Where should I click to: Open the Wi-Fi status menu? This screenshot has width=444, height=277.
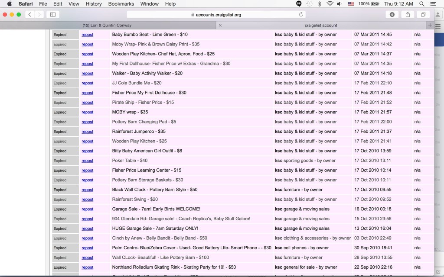pyautogui.click(x=330, y=3)
